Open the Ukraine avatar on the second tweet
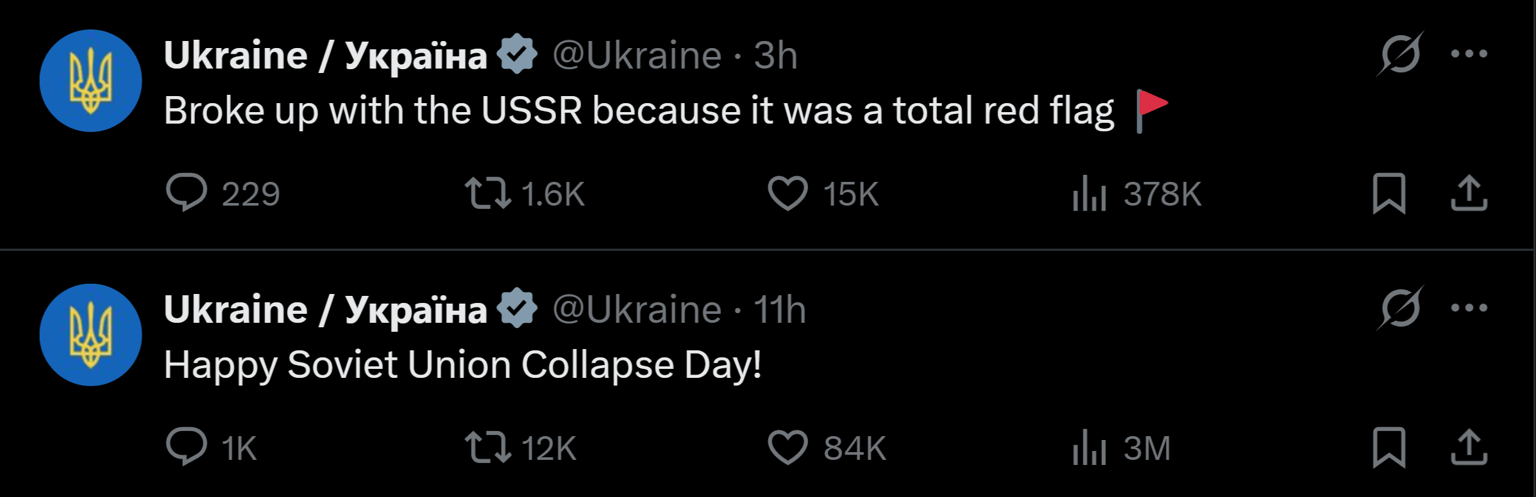 coord(90,335)
